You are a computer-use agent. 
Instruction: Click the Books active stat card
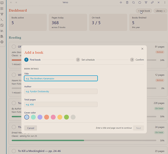pyautogui.click(x=28, y=22)
